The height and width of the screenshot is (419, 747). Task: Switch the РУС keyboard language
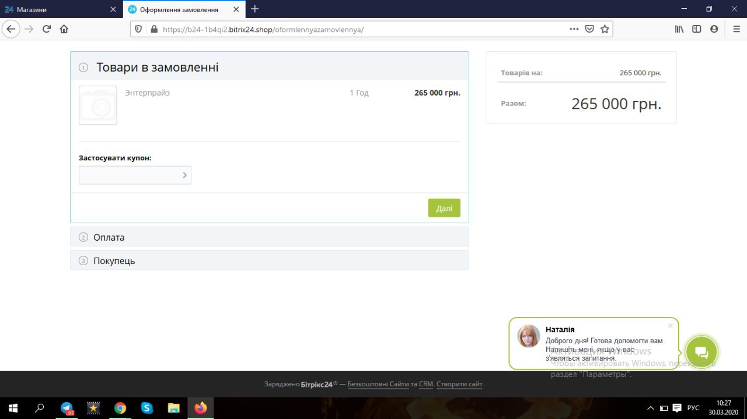pos(693,408)
